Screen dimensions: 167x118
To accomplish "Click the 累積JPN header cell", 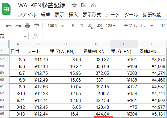I will point(152,51).
